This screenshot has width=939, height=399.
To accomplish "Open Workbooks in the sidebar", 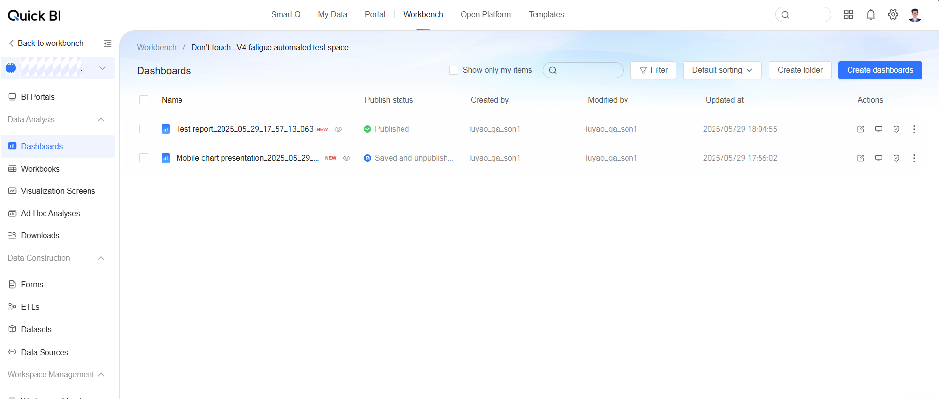I will coord(58,169).
